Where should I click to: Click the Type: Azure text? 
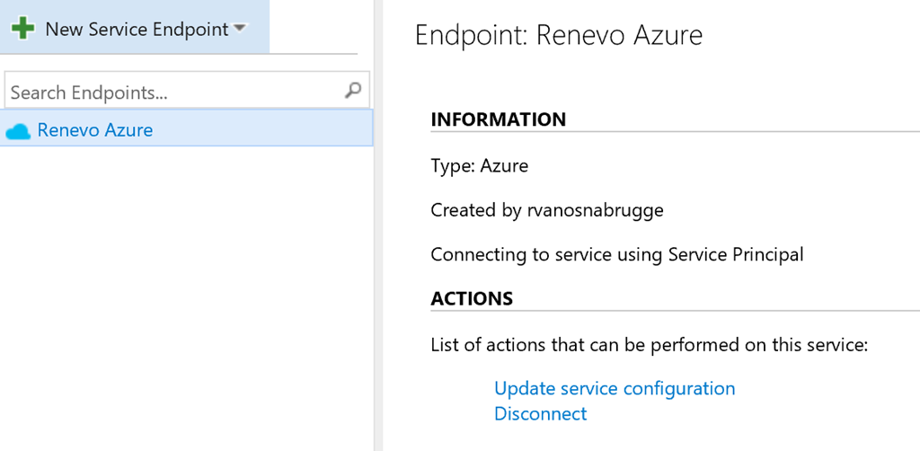(479, 165)
